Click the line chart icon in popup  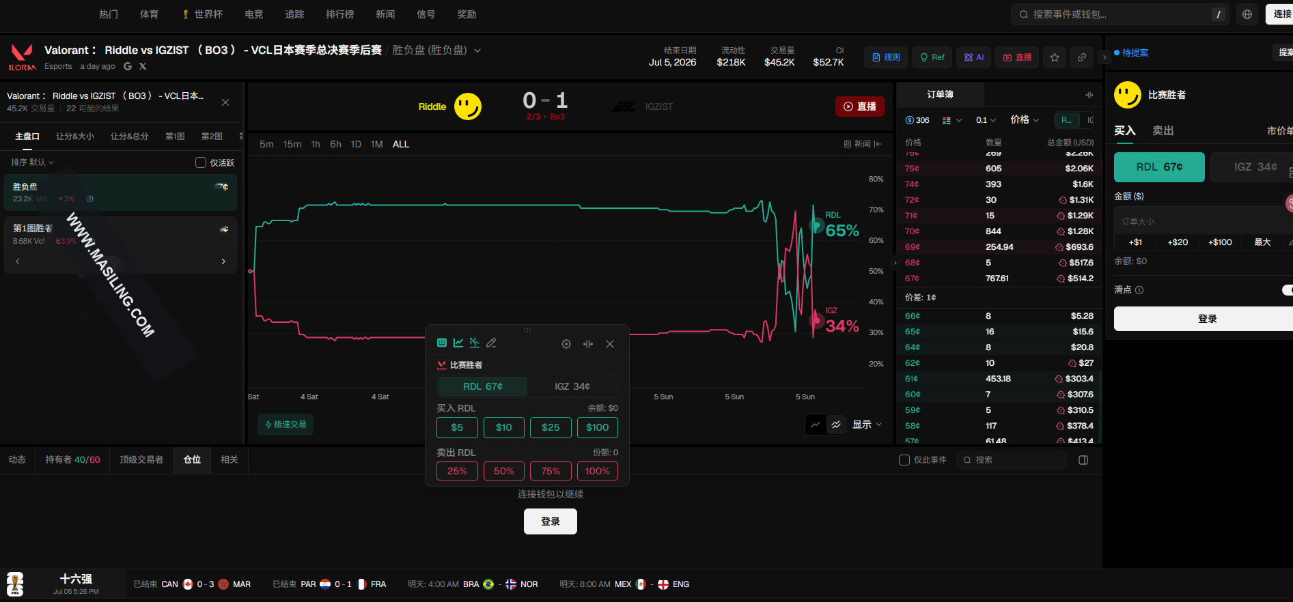click(x=458, y=343)
